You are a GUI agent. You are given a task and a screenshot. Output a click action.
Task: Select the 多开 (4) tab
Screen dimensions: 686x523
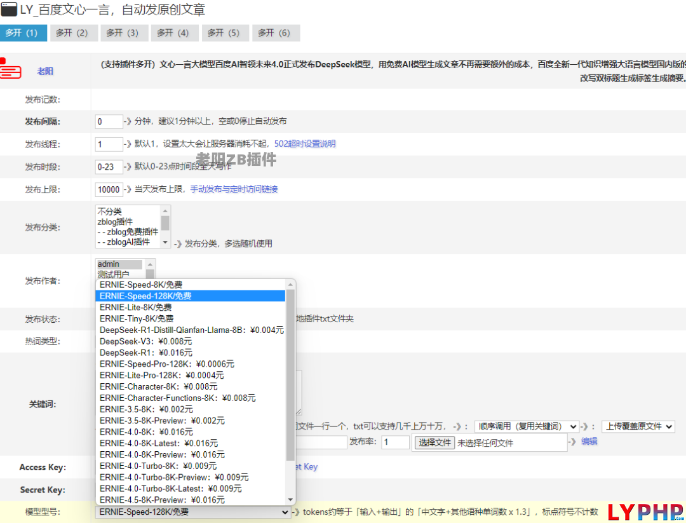tap(175, 33)
